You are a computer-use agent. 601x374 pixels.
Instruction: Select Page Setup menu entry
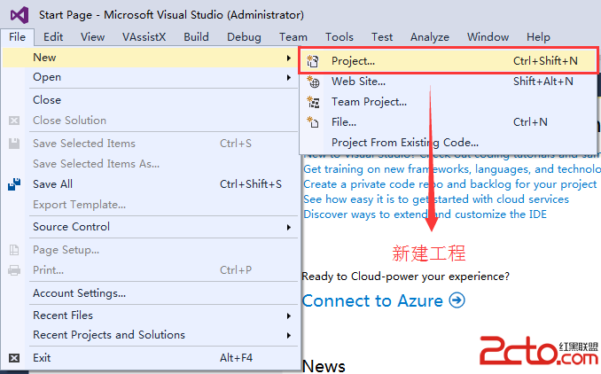(x=150, y=250)
